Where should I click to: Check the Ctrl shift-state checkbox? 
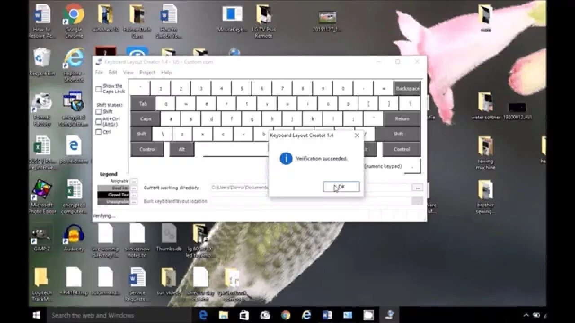coord(98,132)
